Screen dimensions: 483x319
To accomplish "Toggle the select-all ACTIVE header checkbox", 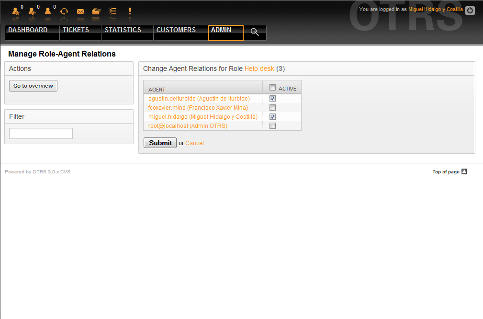I will coord(272,88).
